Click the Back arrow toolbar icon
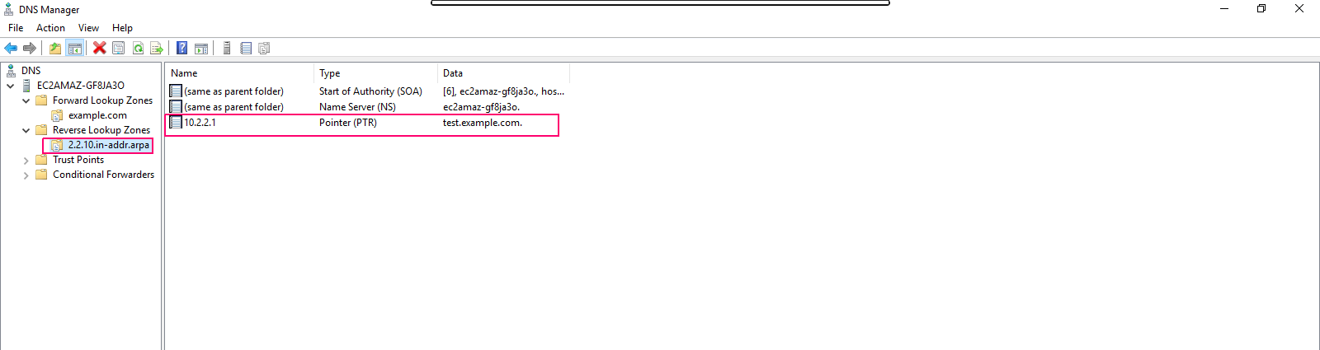Image resolution: width=1320 pixels, height=350 pixels. pyautogui.click(x=11, y=49)
